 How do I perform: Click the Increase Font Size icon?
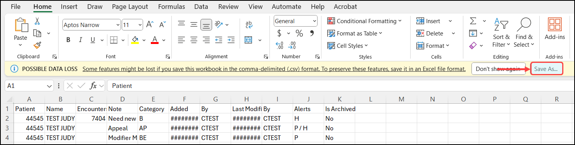coord(150,25)
